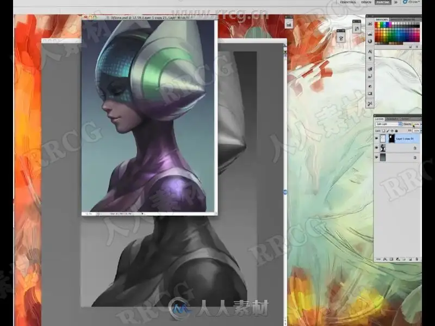Click the topmost icon in the panel dock
The image size is (435, 326).
click(370, 24)
